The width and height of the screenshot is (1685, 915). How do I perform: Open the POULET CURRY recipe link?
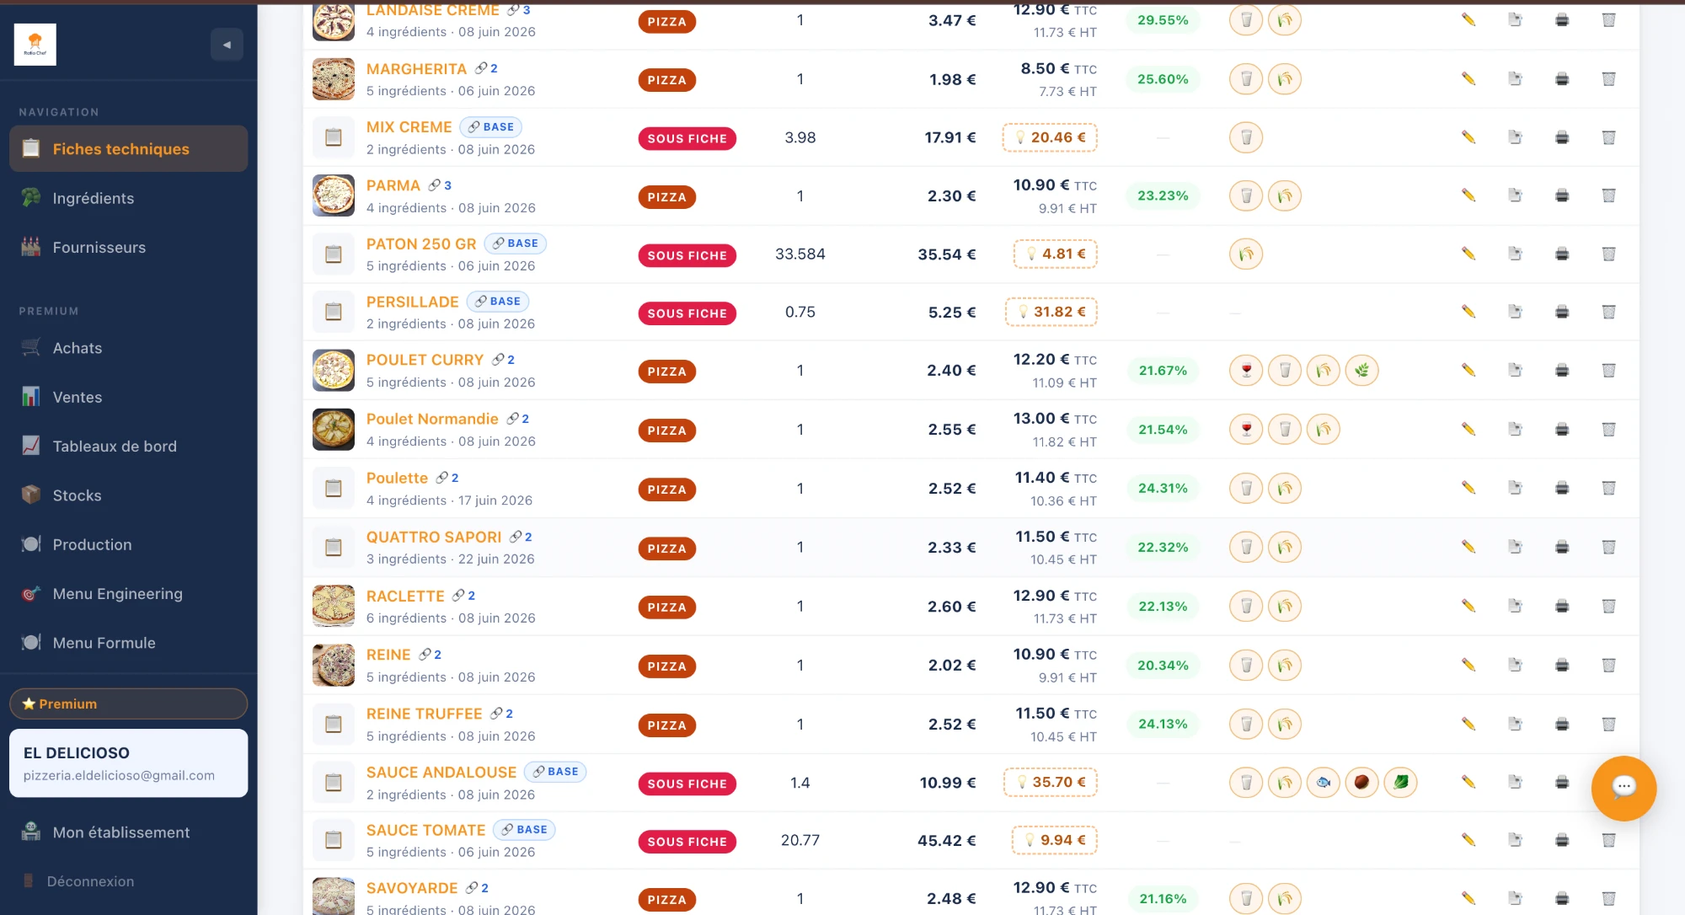[x=425, y=360]
